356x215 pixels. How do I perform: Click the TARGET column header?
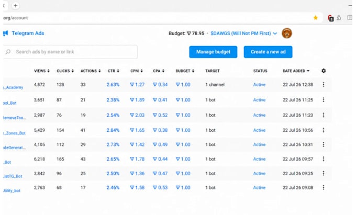213,71
